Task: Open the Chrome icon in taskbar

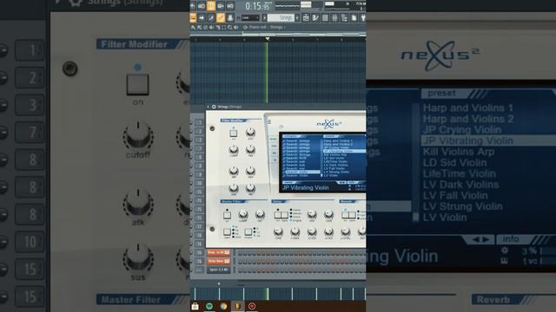Action: point(223,306)
